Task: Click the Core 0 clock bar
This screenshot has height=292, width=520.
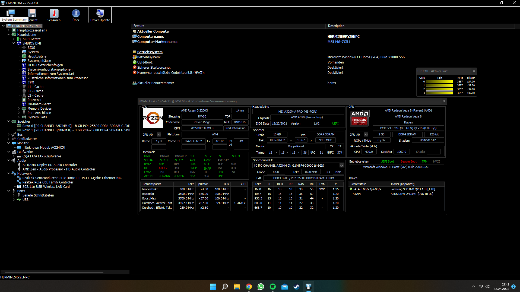Action: [x=439, y=82]
